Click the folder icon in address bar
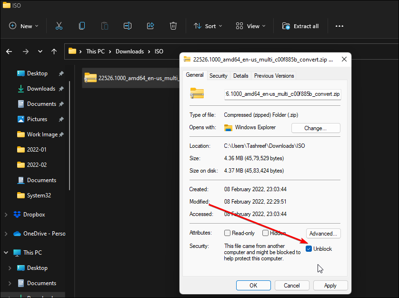Screen dimensions: 399x298 [72, 51]
